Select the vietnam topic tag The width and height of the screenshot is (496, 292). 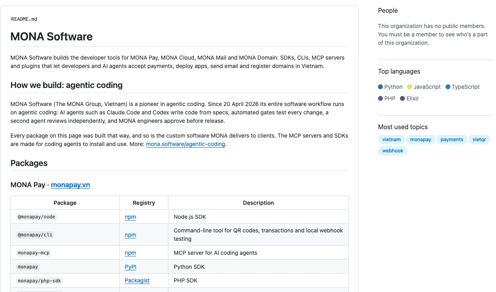pos(392,140)
